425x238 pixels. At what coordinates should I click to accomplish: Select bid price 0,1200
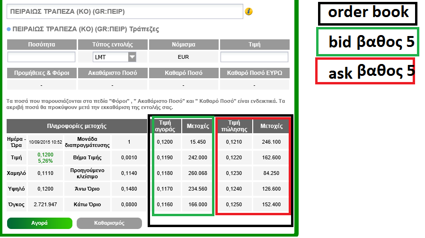coord(165,142)
